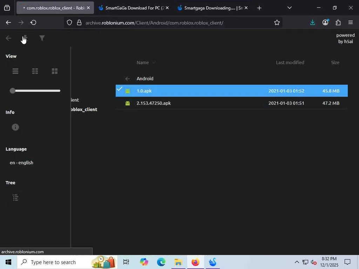359x269 pixels.
Task: Click the parent folder back arrow icon
Action: (x=128, y=79)
